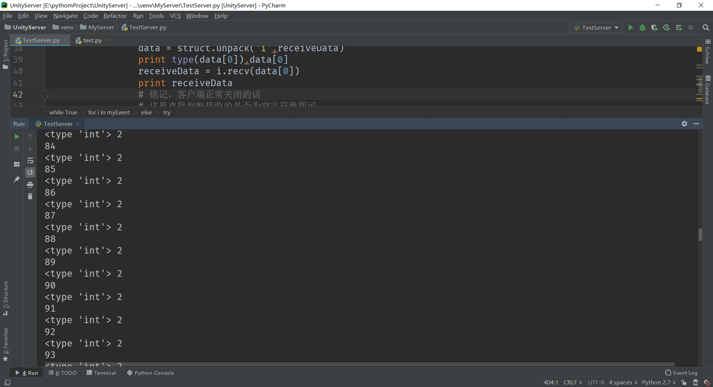The height and width of the screenshot is (387, 713).
Task: Open the TestServer run configuration dropdown
Action: (596, 27)
